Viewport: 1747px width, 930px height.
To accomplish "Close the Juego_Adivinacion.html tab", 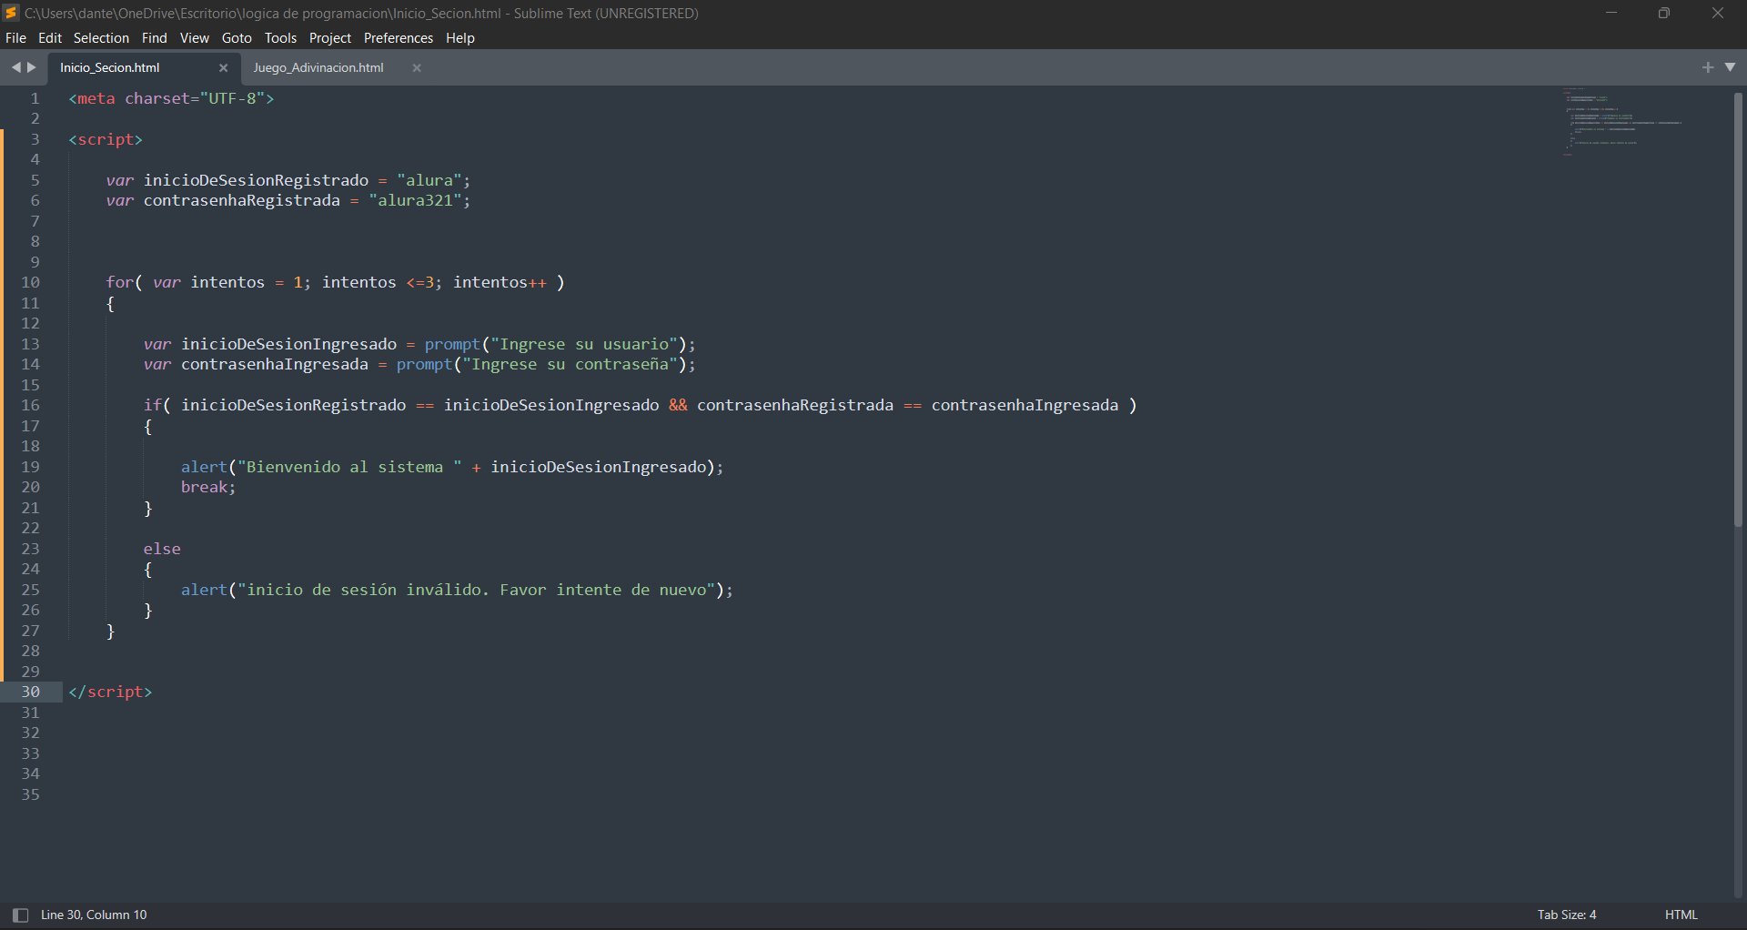I will [417, 68].
